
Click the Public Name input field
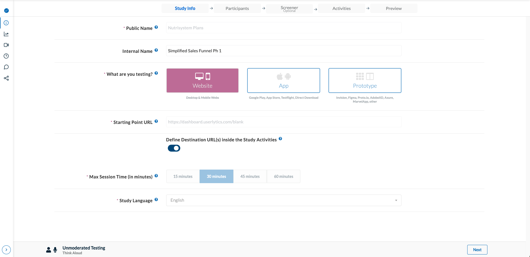click(x=284, y=28)
